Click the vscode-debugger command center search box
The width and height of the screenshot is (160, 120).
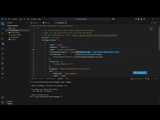pos(81,19)
